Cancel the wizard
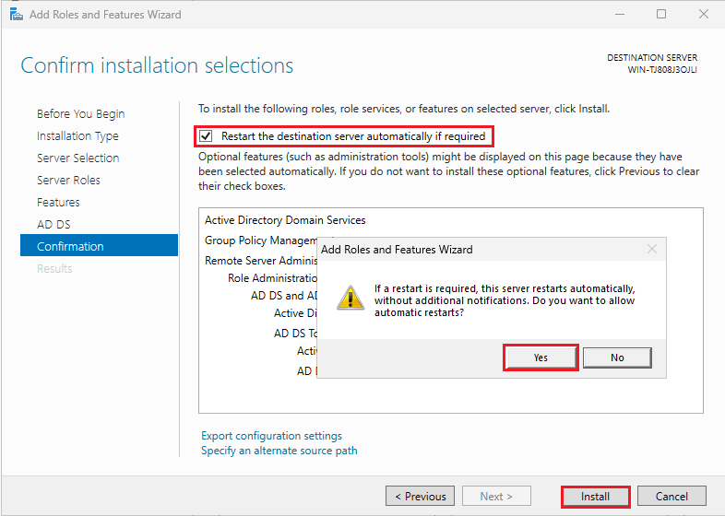The width and height of the screenshot is (725, 516). (x=672, y=497)
